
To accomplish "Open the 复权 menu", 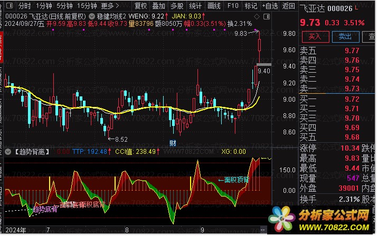I will pos(141,6).
